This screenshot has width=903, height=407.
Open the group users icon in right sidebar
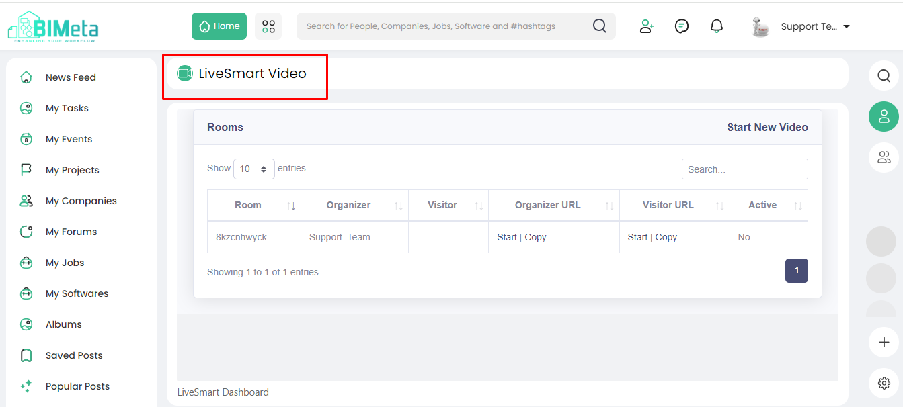click(x=884, y=157)
